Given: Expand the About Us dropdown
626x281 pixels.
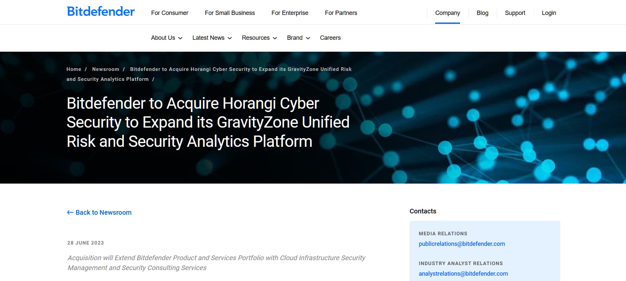Looking at the screenshot, I should 167,38.
